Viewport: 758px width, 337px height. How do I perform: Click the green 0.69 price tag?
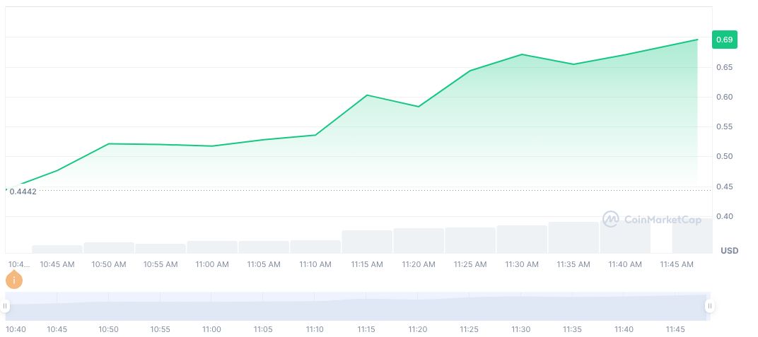point(724,40)
